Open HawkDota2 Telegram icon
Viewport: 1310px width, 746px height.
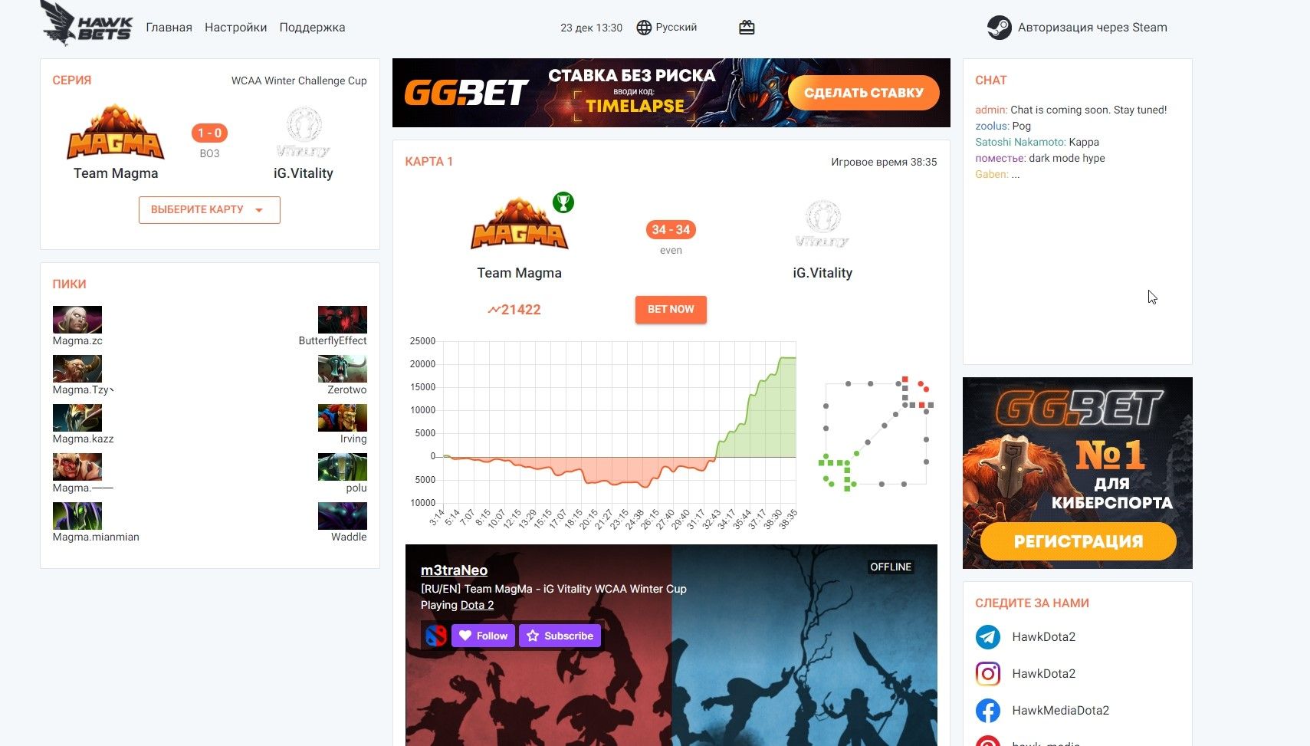[x=988, y=636]
